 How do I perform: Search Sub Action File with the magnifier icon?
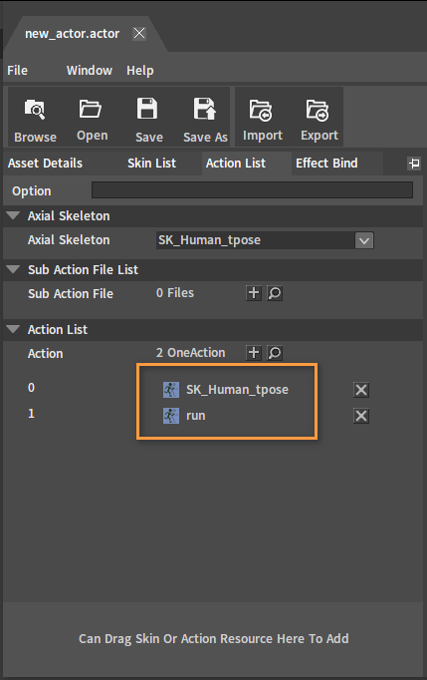pos(275,293)
